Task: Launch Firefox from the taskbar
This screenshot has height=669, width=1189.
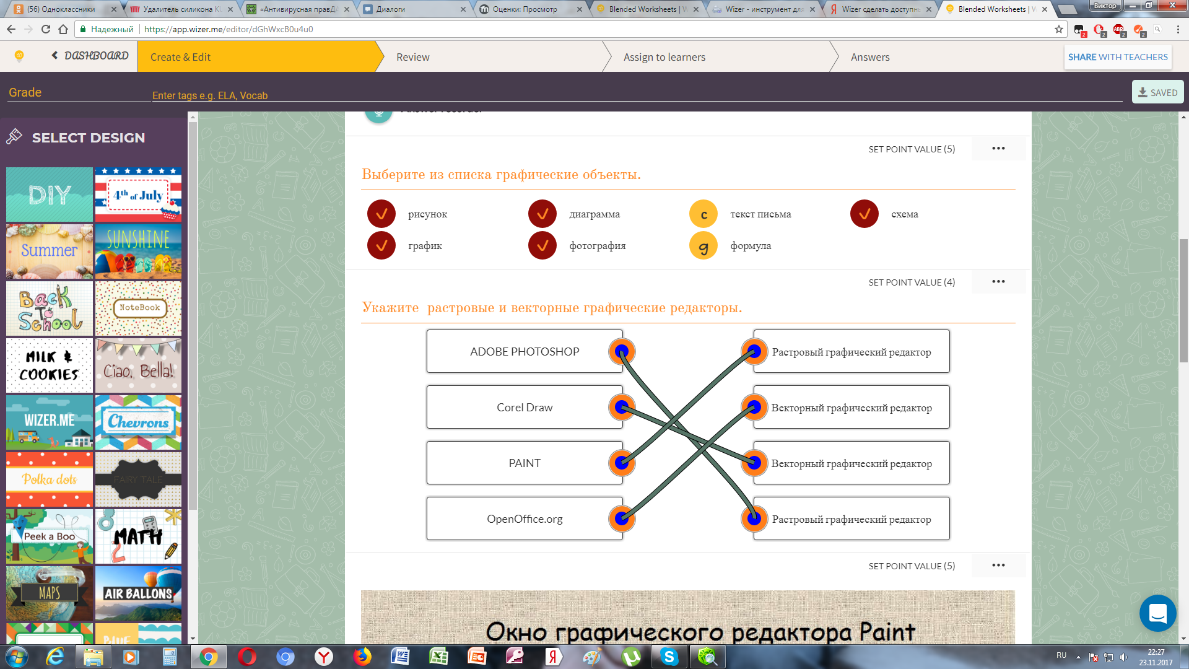Action: tap(362, 657)
